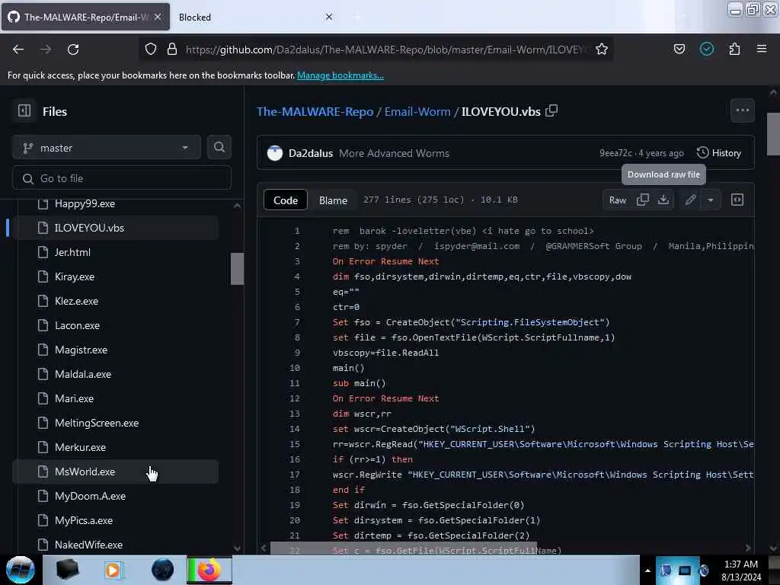
Task: Go back to the previous page
Action: coord(18,50)
